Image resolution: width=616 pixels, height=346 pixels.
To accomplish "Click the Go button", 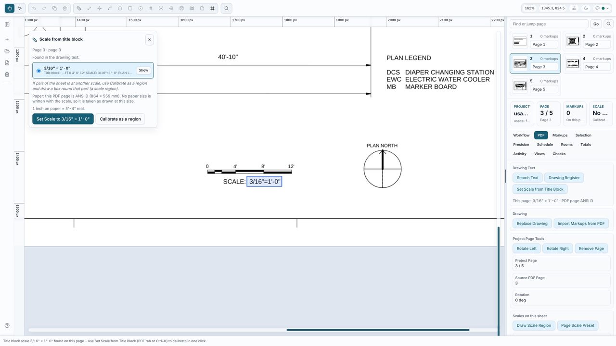I will (596, 24).
